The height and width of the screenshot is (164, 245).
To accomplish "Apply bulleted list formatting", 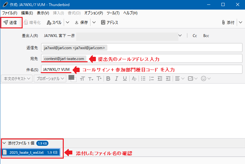I will coord(143,78).
